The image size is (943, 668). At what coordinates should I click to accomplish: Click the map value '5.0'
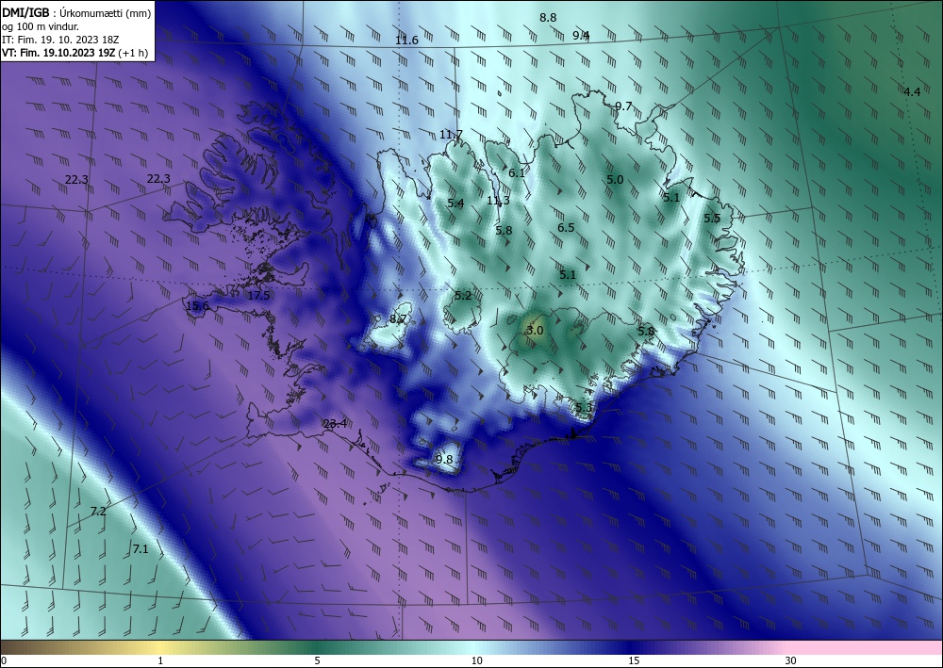(615, 180)
